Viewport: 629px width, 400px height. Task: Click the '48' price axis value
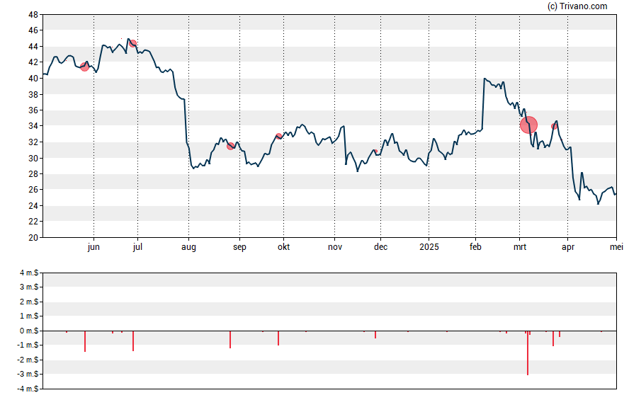[33, 15]
